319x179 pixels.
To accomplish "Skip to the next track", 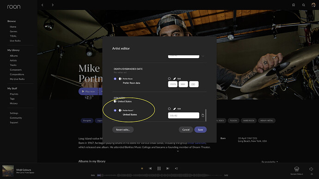I will pos(168,168).
